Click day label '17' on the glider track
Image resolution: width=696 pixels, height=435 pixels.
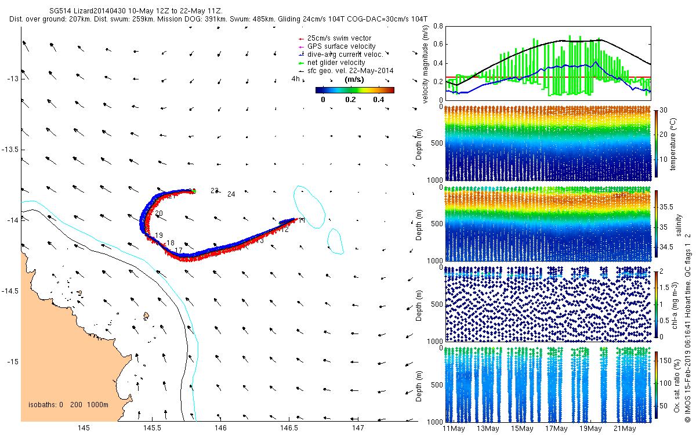pyautogui.click(x=179, y=251)
